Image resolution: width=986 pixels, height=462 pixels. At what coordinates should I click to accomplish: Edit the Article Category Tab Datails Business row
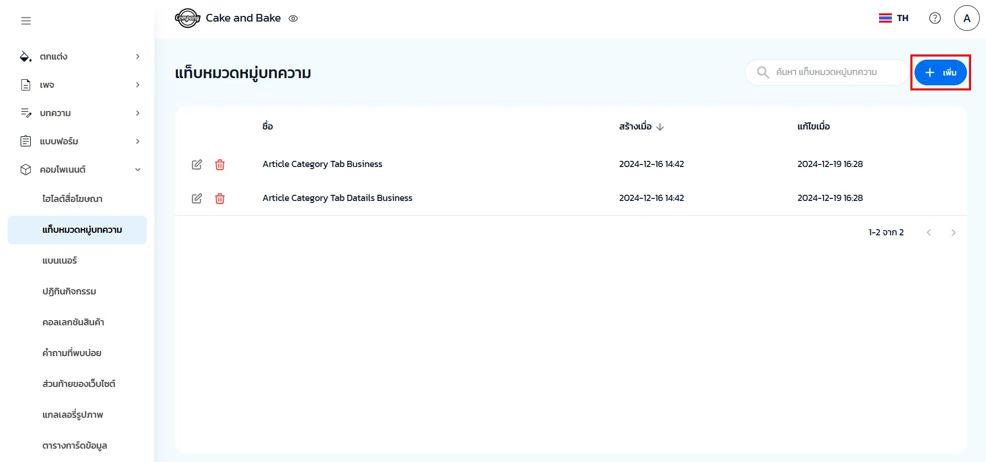[196, 198]
